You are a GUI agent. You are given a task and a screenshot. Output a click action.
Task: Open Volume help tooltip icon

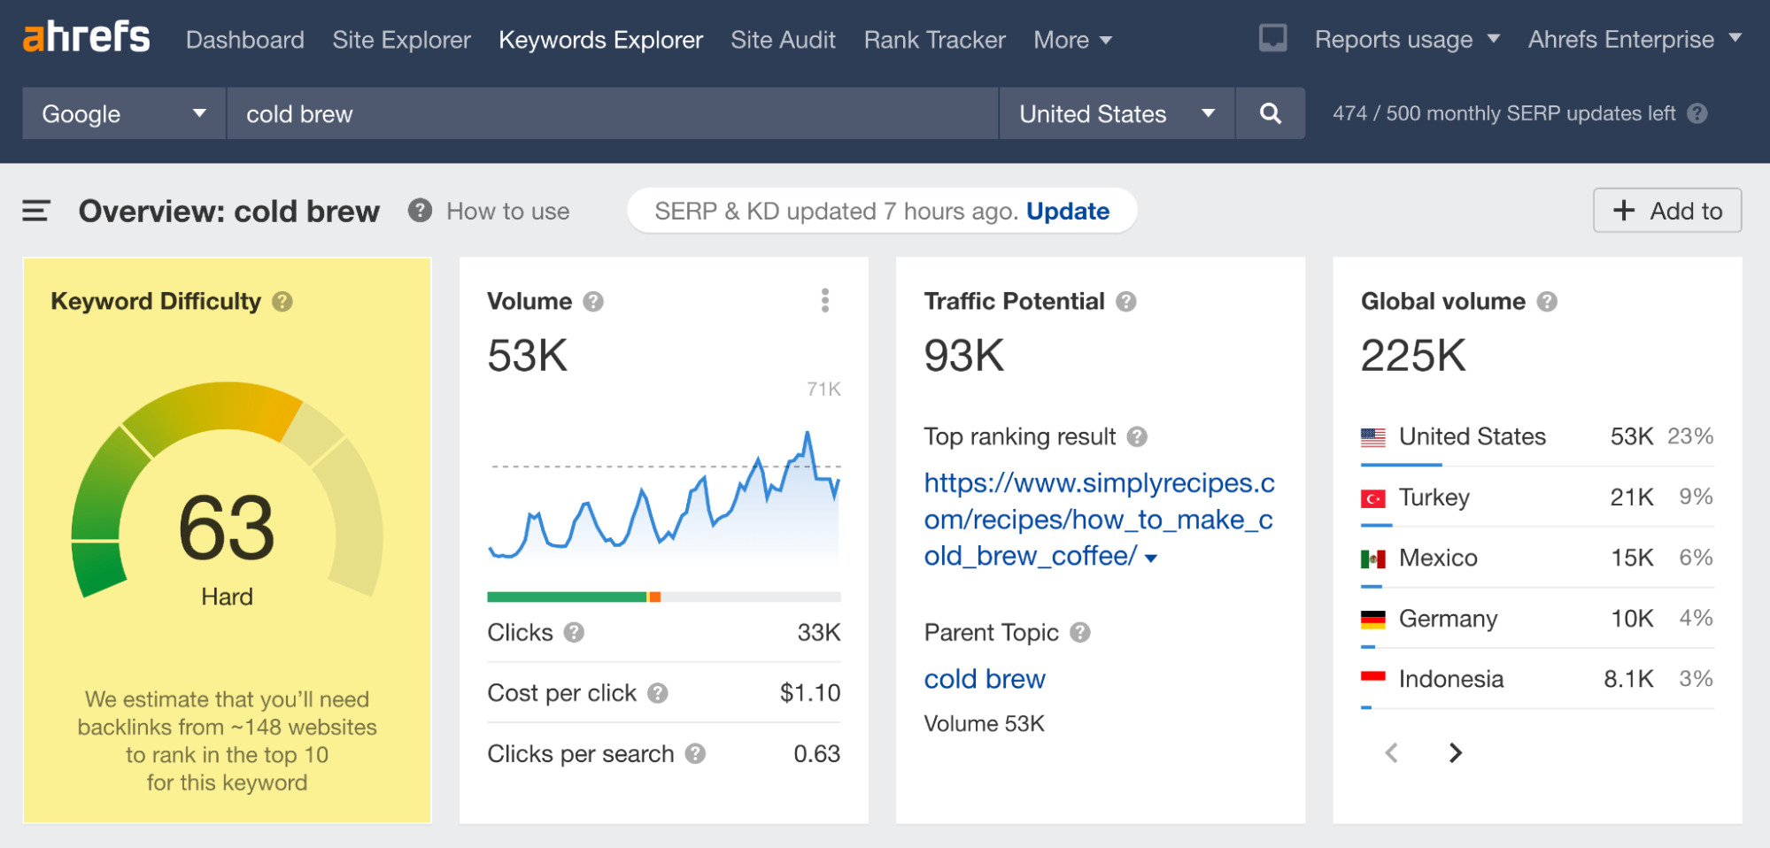point(593,302)
